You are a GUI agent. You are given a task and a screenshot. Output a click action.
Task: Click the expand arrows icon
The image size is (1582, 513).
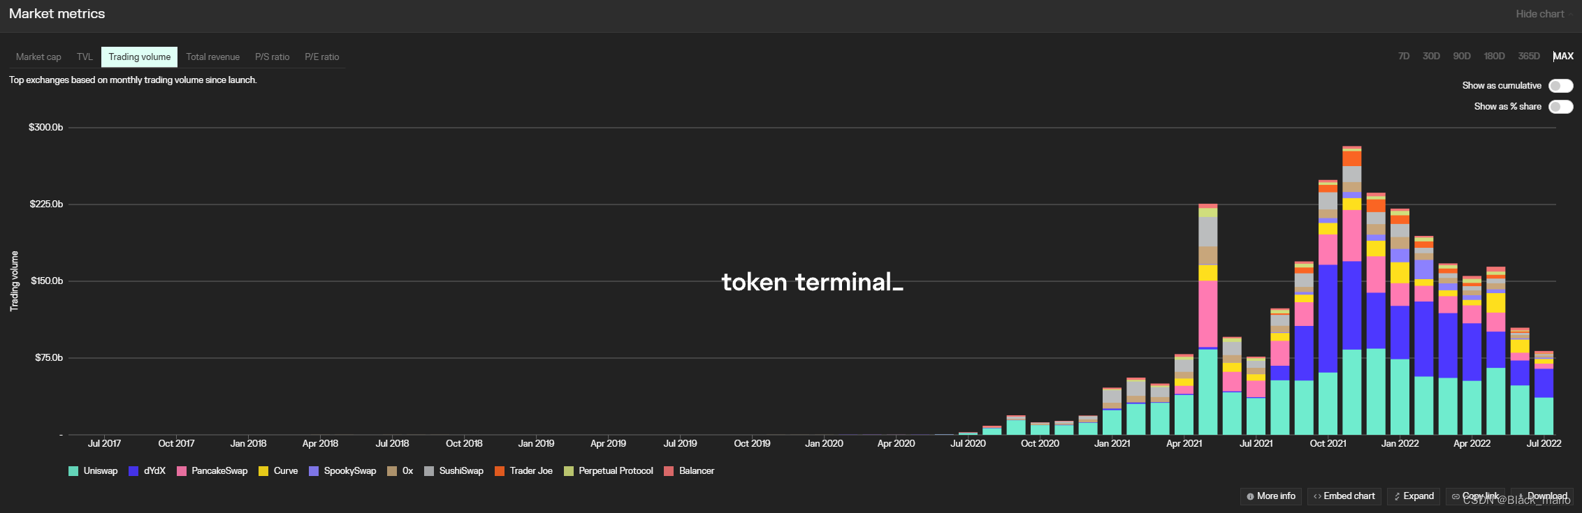point(1398,496)
